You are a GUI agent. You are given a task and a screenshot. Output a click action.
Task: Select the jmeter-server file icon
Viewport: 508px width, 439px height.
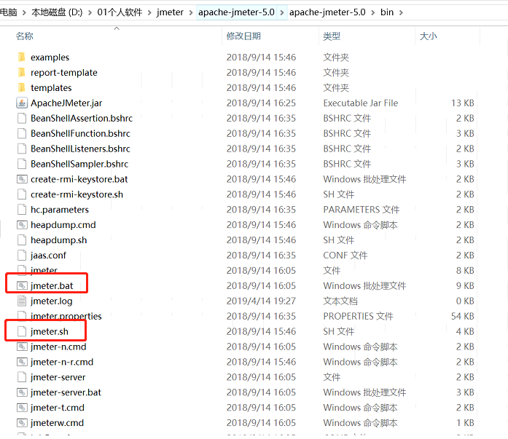click(22, 377)
